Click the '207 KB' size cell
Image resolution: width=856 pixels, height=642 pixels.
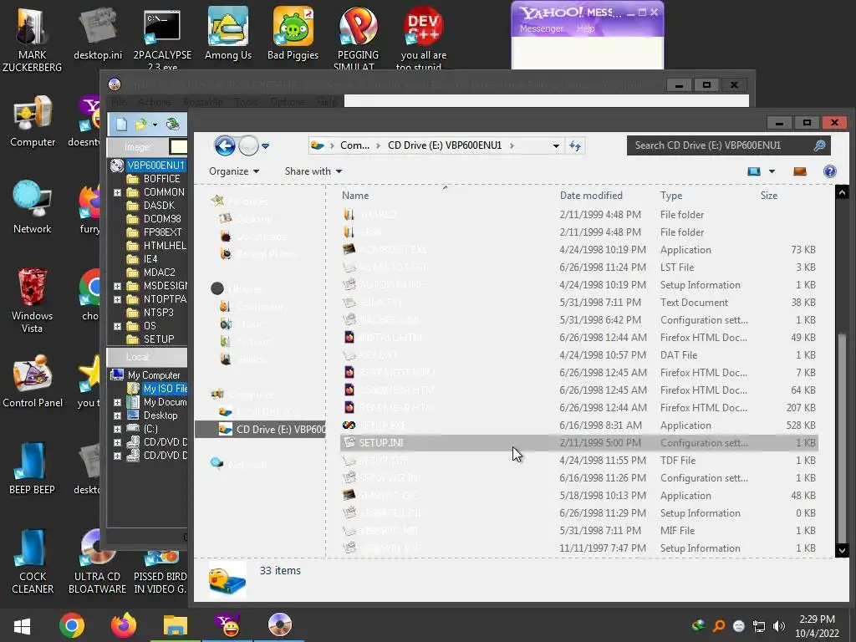pyautogui.click(x=801, y=408)
